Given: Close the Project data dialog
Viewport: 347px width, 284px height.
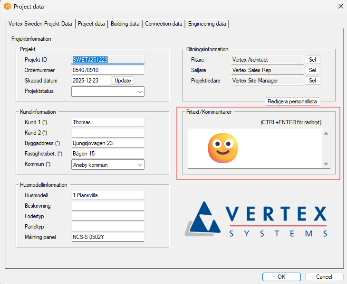Looking at the screenshot, I should (x=340, y=7).
